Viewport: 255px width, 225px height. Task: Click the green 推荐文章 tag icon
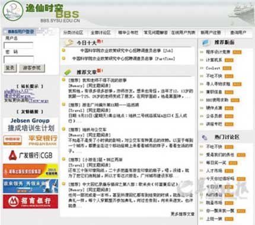[68, 72]
